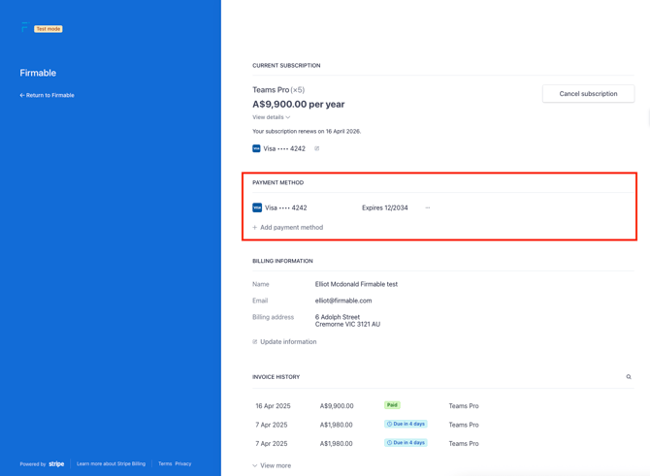Image resolution: width=650 pixels, height=476 pixels.
Task: Open the 16 Apr 2025 paid invoice
Action: pyautogui.click(x=273, y=406)
